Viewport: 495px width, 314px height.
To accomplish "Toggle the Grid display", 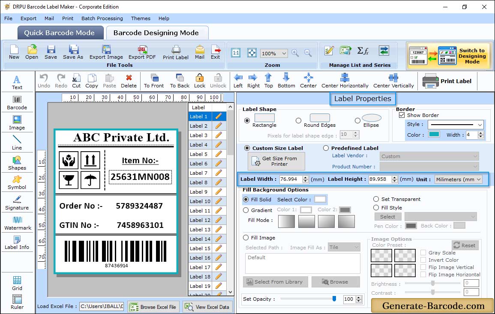I will point(17,283).
